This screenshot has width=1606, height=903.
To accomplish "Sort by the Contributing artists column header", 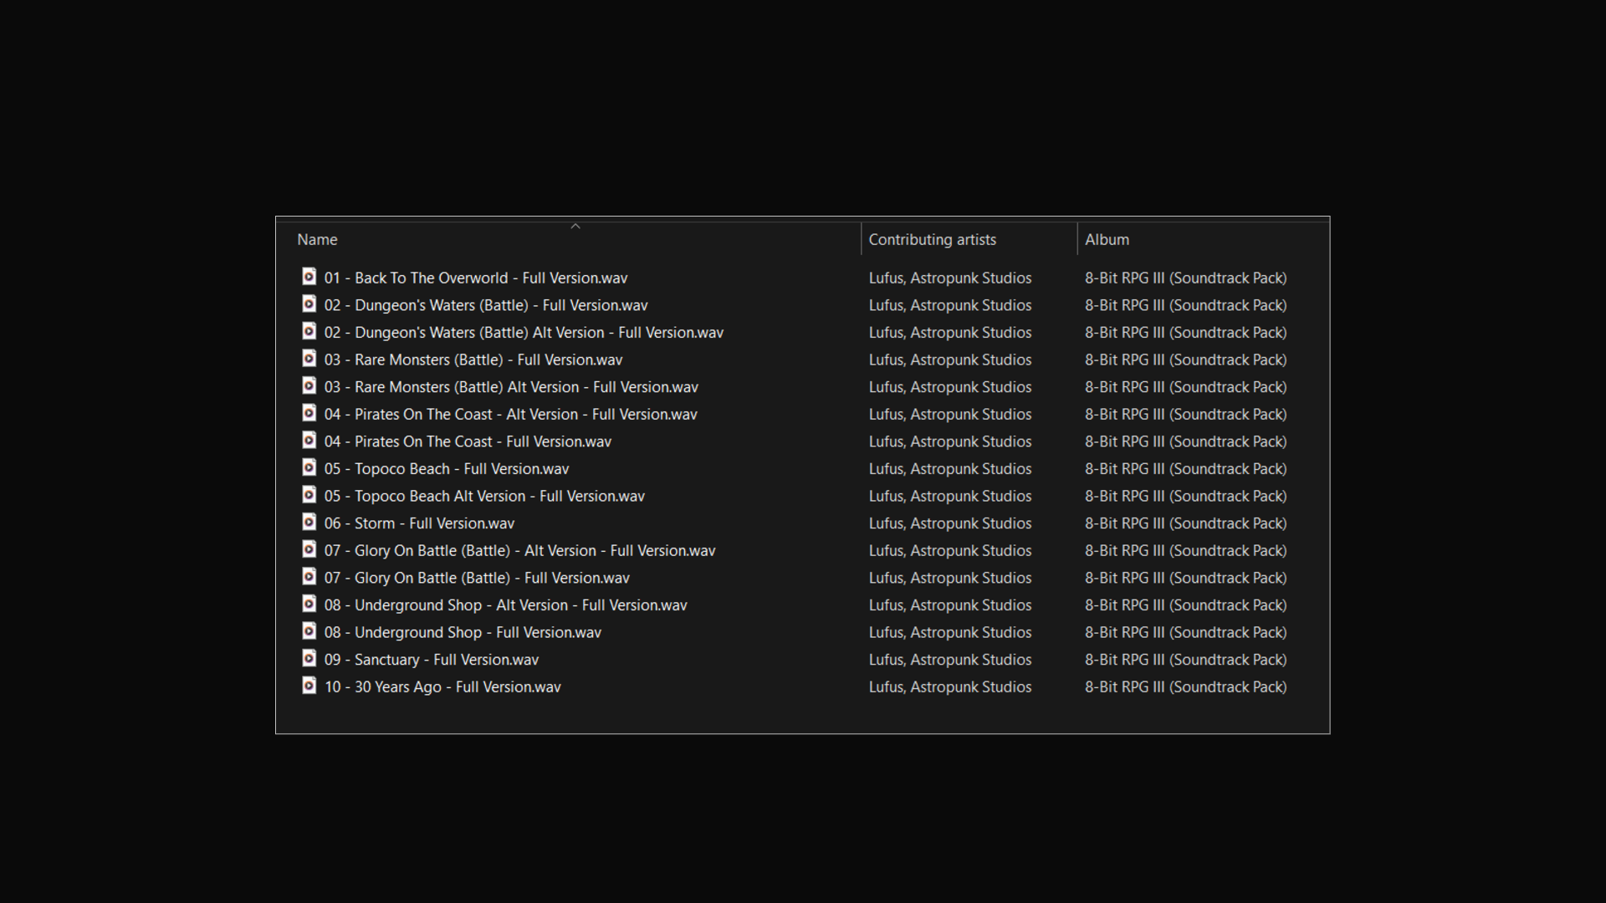I will (x=932, y=240).
